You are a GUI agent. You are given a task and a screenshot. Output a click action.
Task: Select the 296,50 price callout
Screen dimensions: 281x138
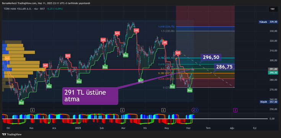point(211,57)
